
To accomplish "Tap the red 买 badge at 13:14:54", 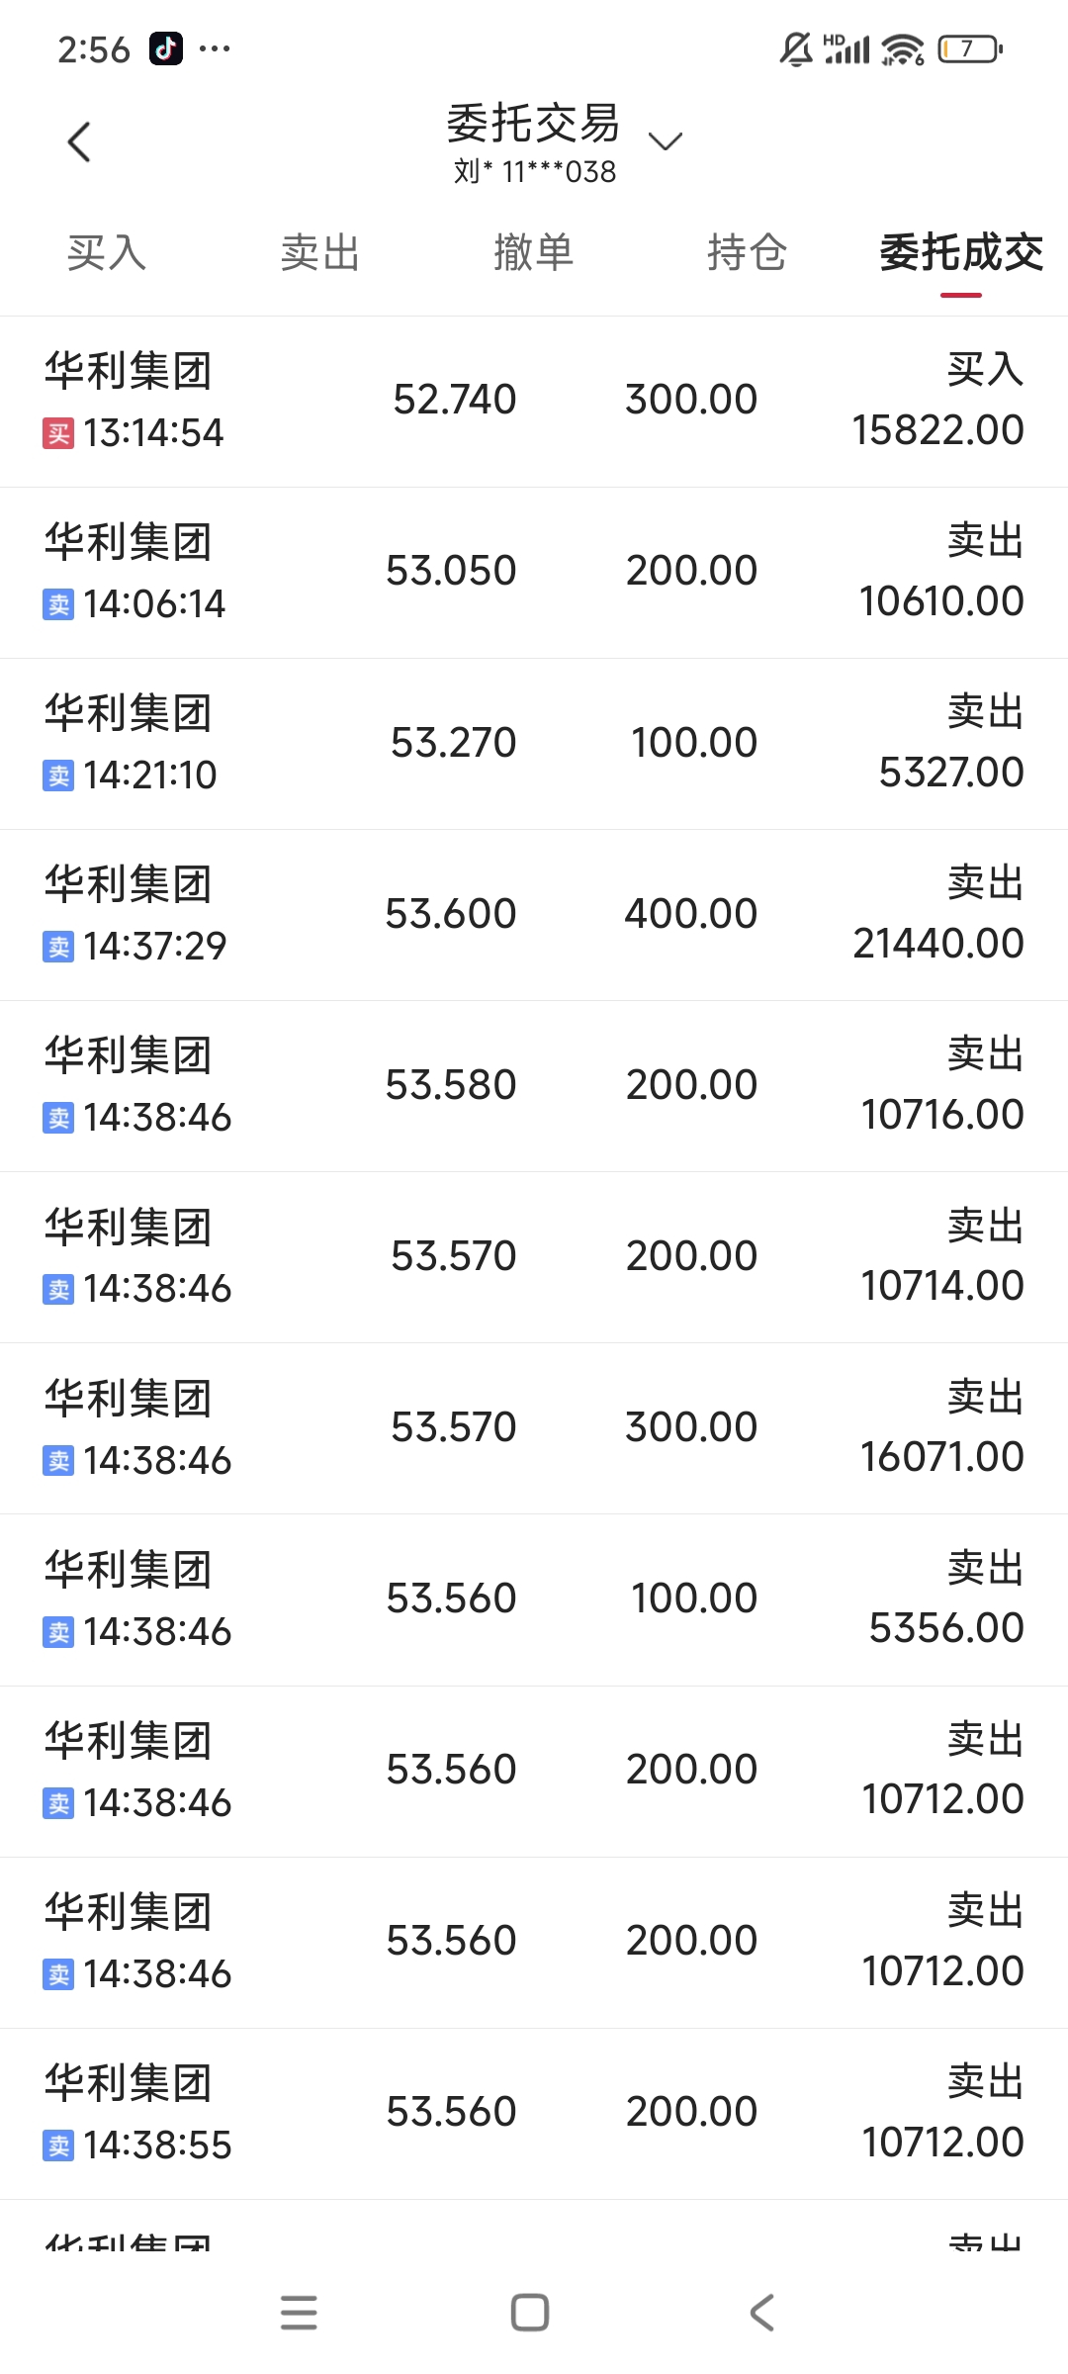I will [x=58, y=433].
